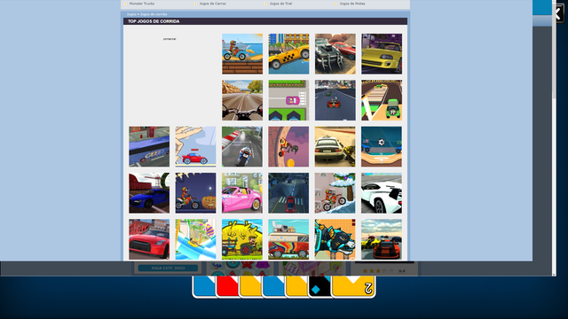Open the tractor with hay game
Image resolution: width=568 pixels, height=319 pixels.
coord(242,239)
